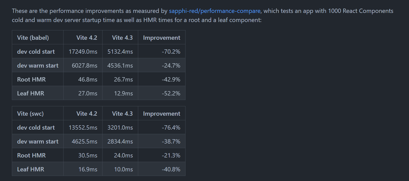Select the 6027.8ms warm start cell
The width and height of the screenshot is (409, 181).
[x=84, y=66]
